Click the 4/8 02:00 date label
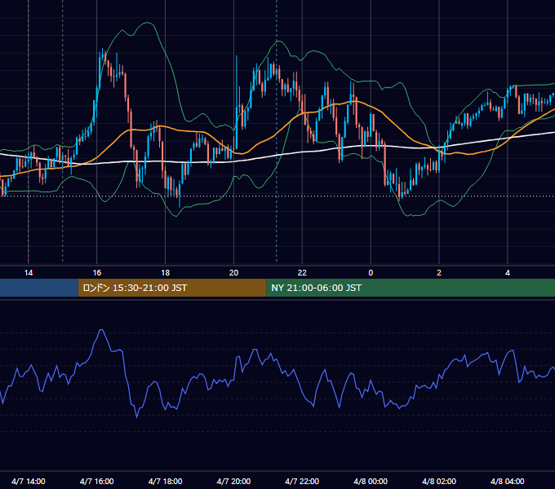The image size is (555, 489). (x=439, y=481)
